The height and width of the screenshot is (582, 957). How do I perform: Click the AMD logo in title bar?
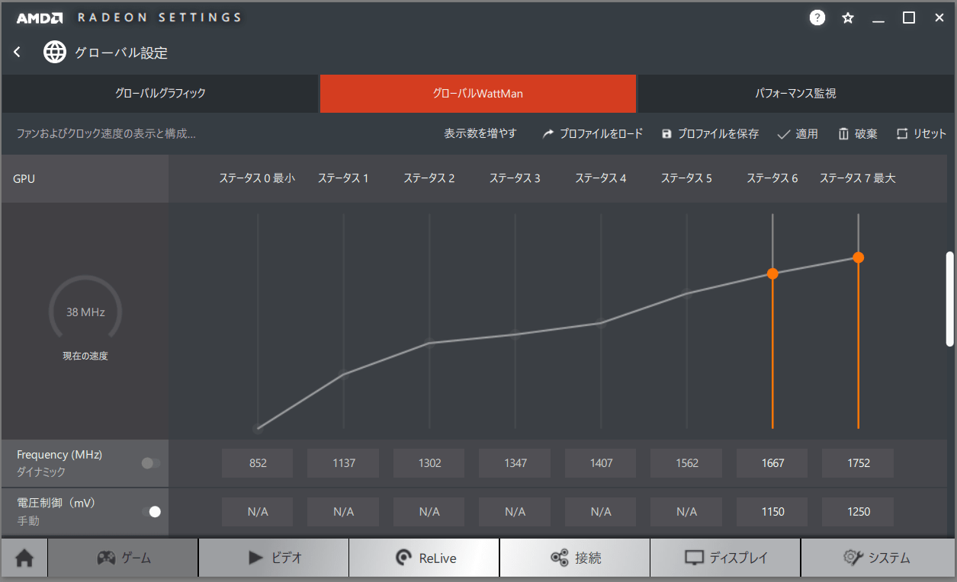point(40,18)
